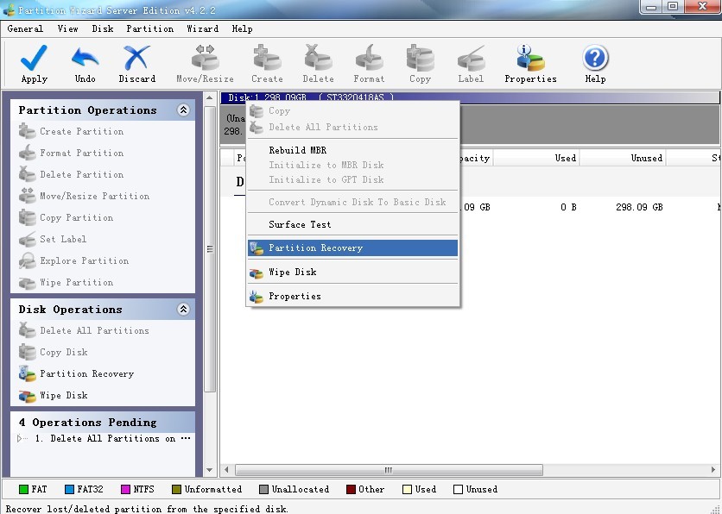Click the Move/Resize Partition sidebar icon
The image size is (722, 514).
pos(27,196)
